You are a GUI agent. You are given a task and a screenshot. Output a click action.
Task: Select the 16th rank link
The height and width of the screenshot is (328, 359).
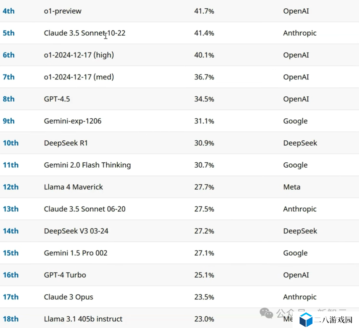11,275
